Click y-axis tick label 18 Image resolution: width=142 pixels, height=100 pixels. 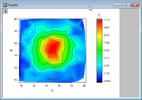click(x=15, y=31)
